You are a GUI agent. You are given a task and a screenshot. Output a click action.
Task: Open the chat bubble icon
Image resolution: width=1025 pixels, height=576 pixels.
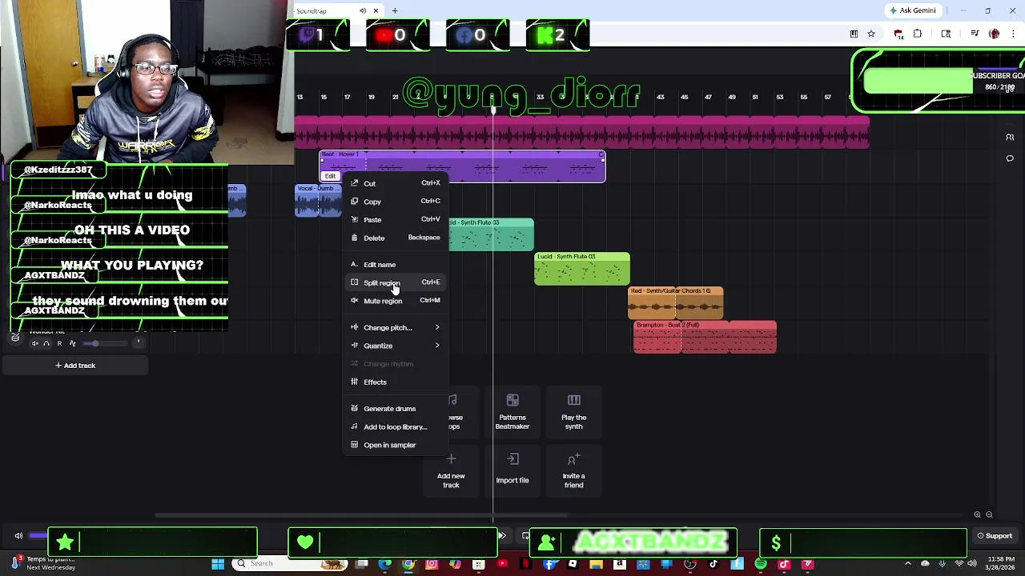coord(1010,158)
